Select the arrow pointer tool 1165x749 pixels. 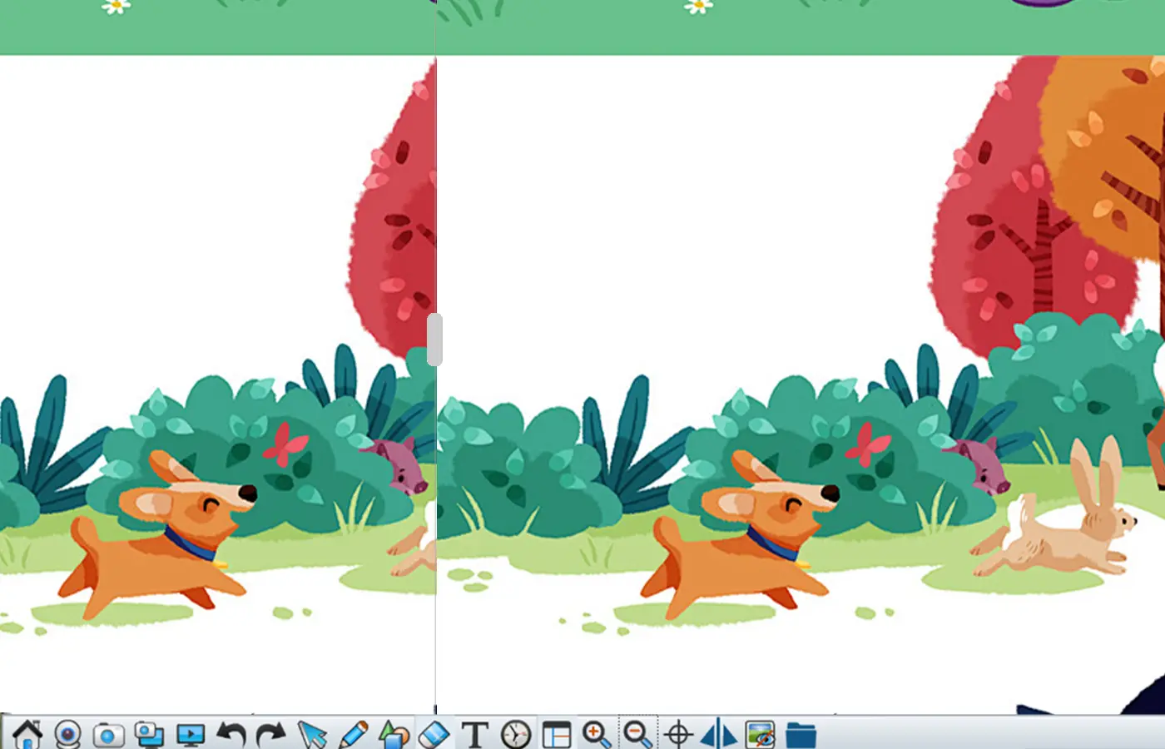[x=312, y=734]
